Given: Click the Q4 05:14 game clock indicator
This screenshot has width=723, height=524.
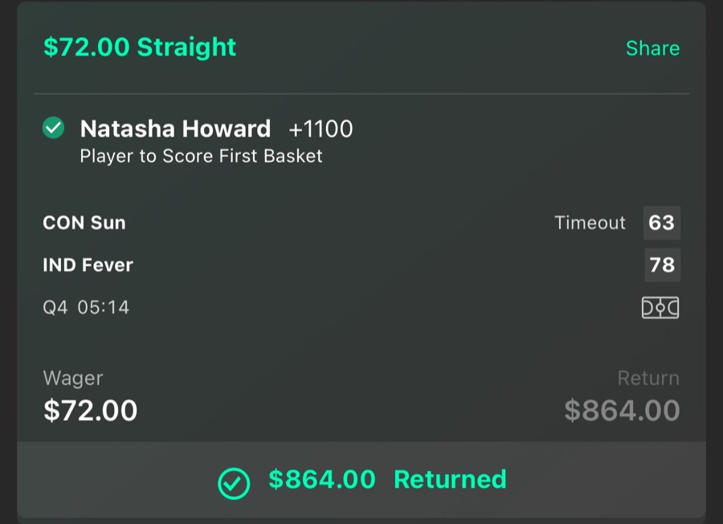Looking at the screenshot, I should point(84,306).
